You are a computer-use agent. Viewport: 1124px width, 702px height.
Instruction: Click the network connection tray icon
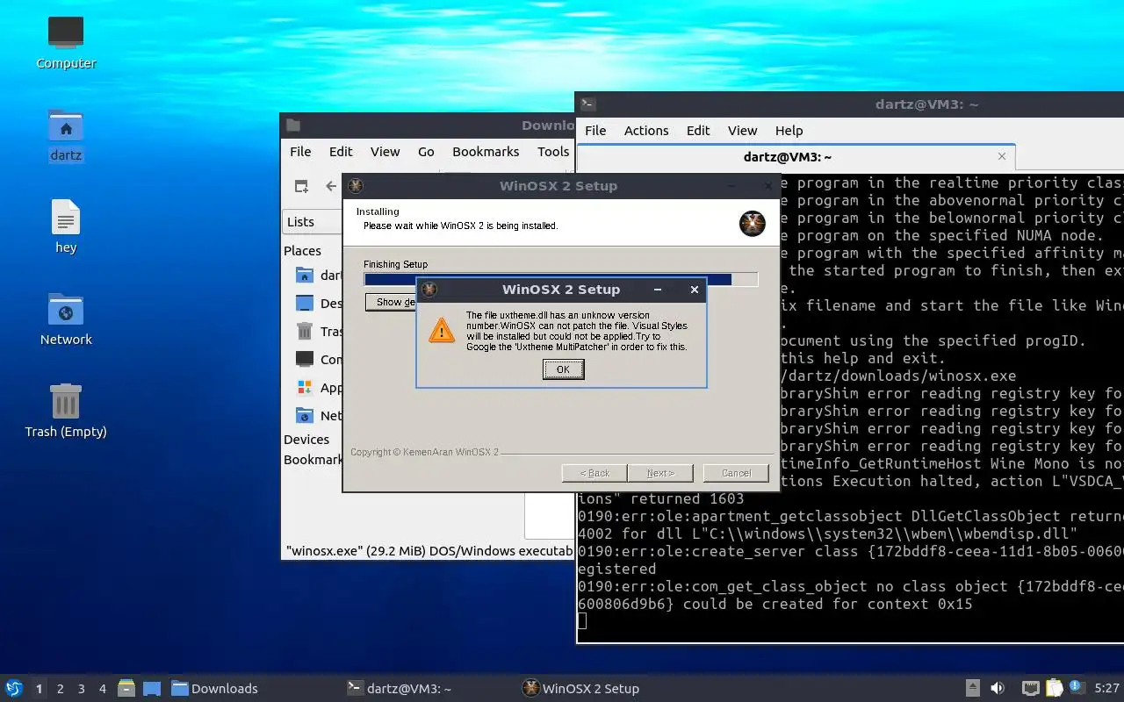point(1030,688)
